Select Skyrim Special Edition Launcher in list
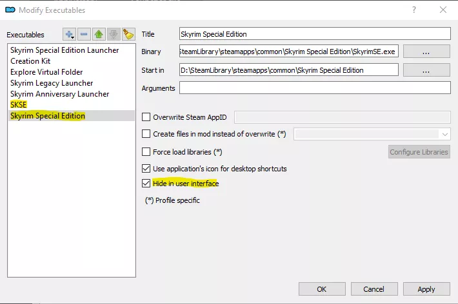The height and width of the screenshot is (304, 458). point(71,50)
